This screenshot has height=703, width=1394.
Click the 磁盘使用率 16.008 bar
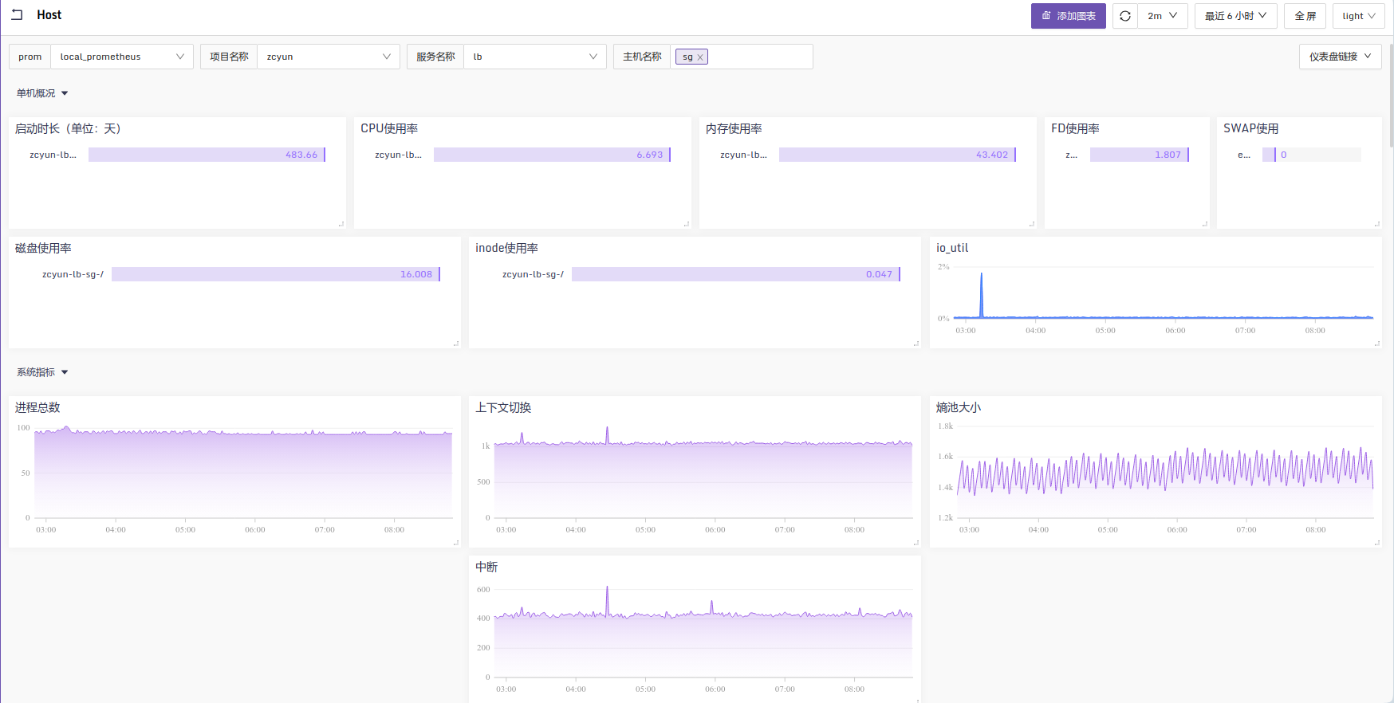click(x=276, y=274)
